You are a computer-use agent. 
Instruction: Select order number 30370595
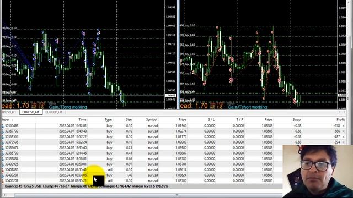point(12,142)
